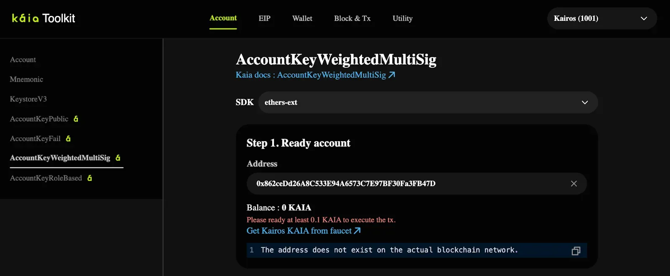Open the Wallet tab
The image size is (670, 276).
point(302,18)
